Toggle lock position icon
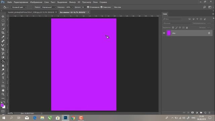 tap(180, 28)
